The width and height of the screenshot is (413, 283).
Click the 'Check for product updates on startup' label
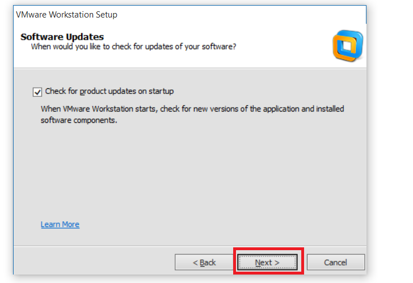[109, 91]
